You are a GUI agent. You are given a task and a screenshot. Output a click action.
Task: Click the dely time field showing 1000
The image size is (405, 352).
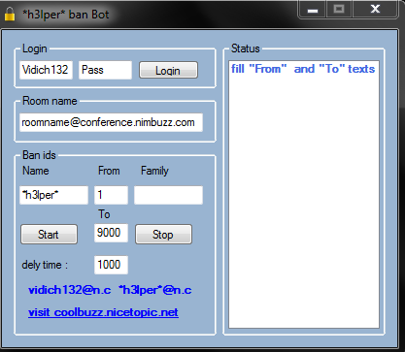[x=111, y=265]
